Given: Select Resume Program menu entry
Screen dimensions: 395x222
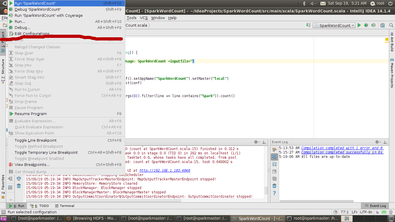Looking at the screenshot, I should click(x=66, y=114).
